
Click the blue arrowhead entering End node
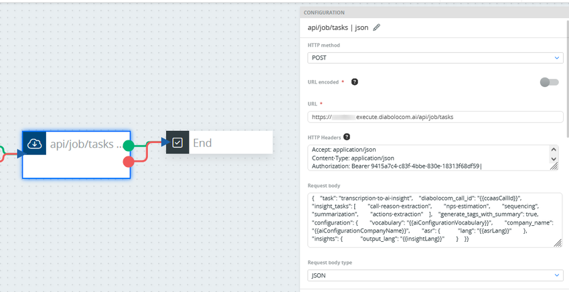tap(165, 142)
